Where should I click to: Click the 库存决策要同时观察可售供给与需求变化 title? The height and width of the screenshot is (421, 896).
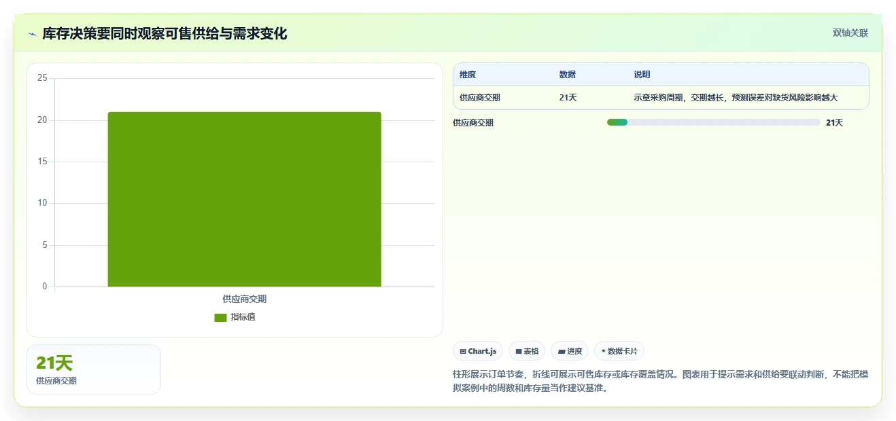point(165,33)
